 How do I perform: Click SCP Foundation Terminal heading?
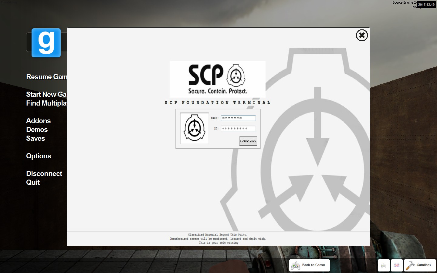217,103
